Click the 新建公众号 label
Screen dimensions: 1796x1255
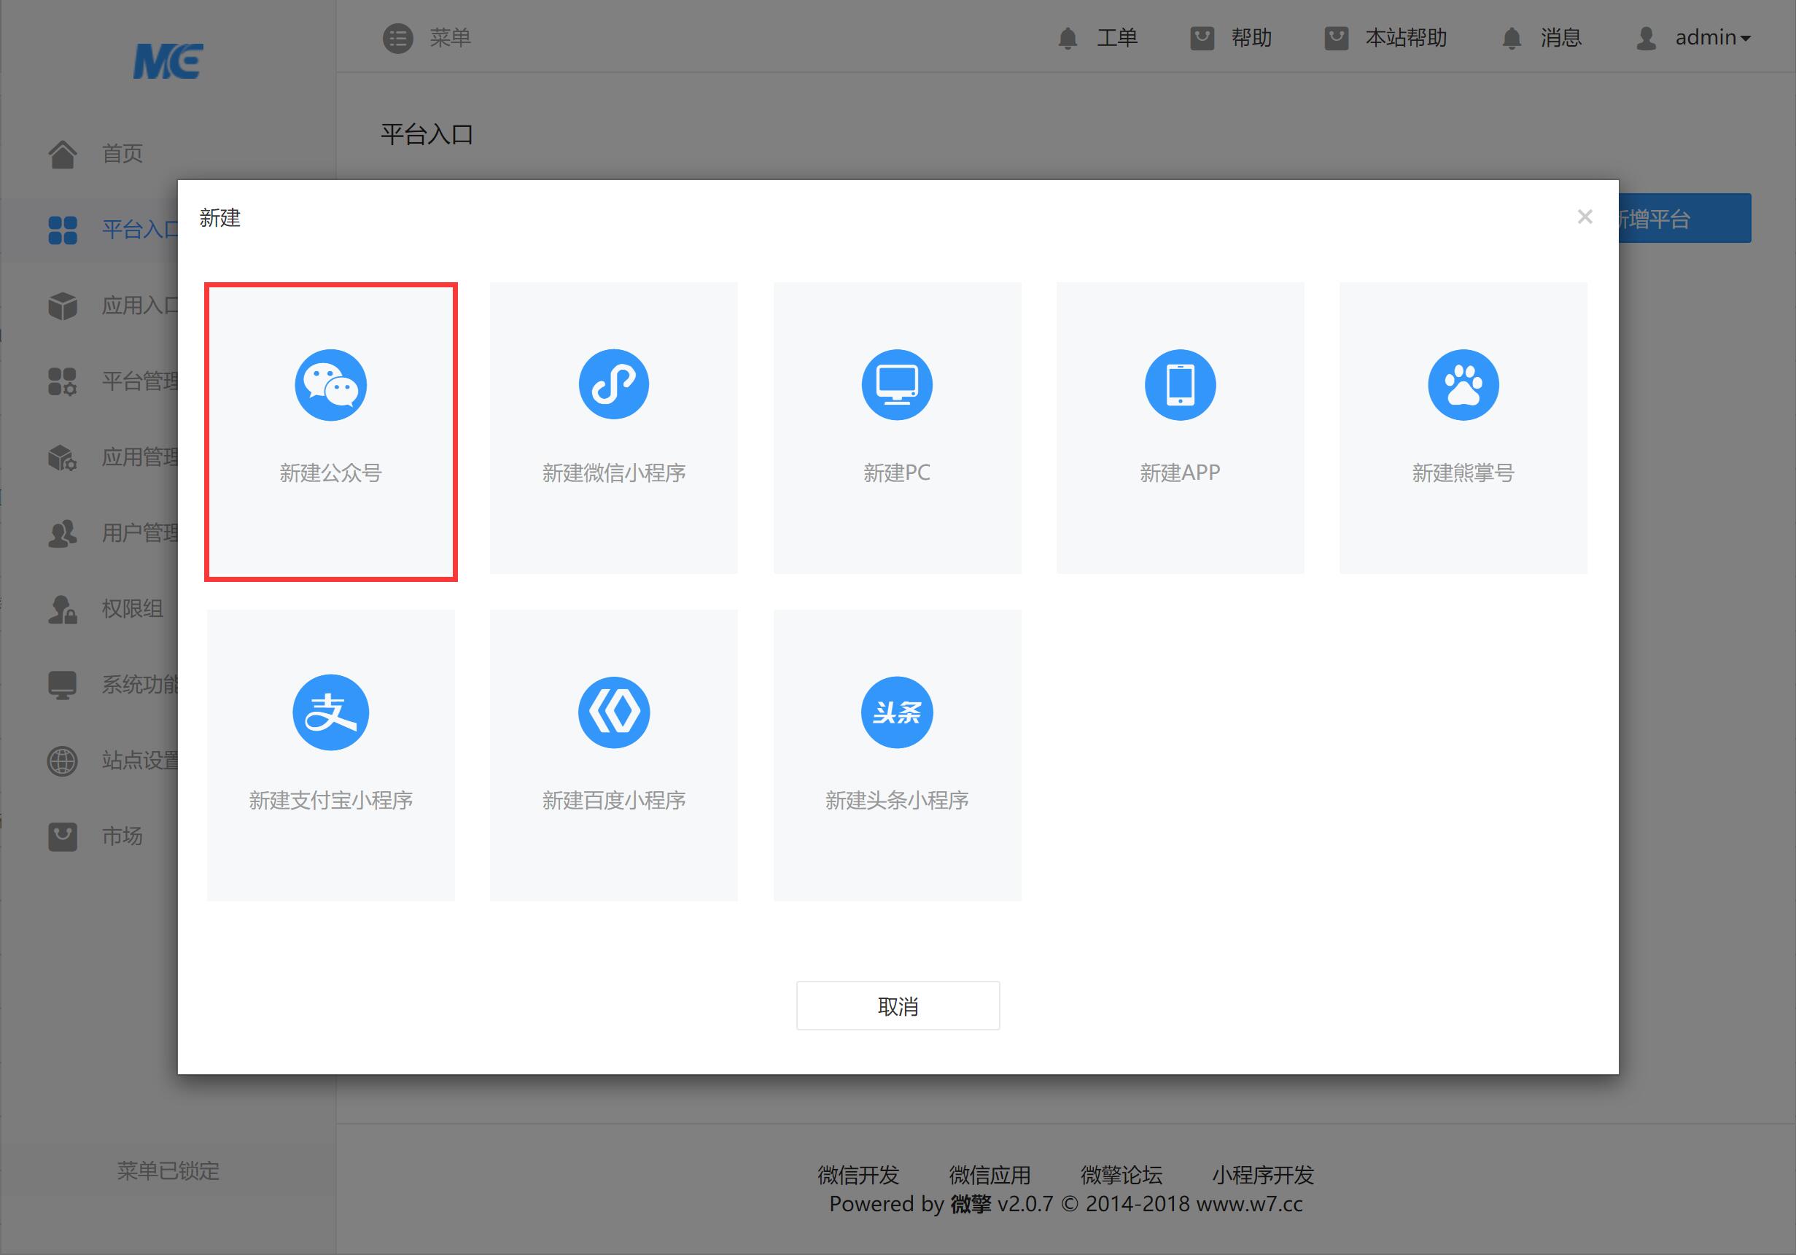330,473
